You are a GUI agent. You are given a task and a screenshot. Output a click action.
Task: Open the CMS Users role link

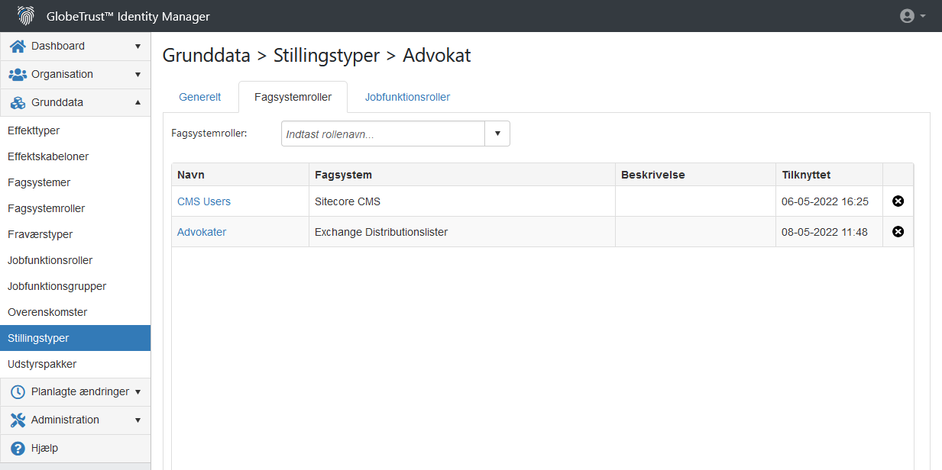pos(204,201)
